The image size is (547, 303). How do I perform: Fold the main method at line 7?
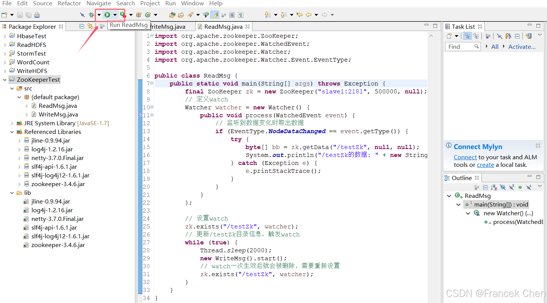tap(152, 83)
